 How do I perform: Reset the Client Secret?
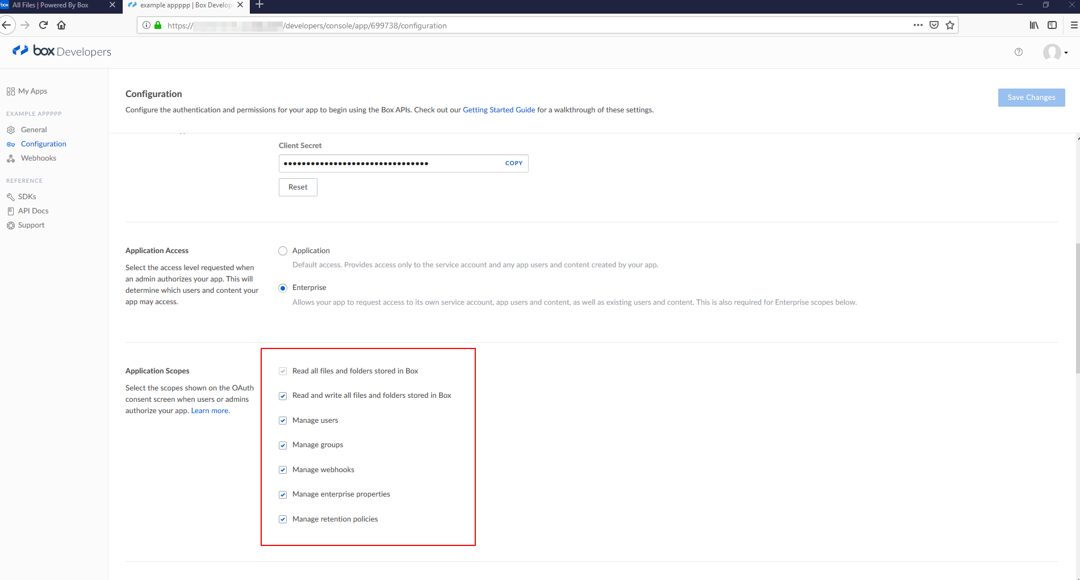tap(298, 187)
